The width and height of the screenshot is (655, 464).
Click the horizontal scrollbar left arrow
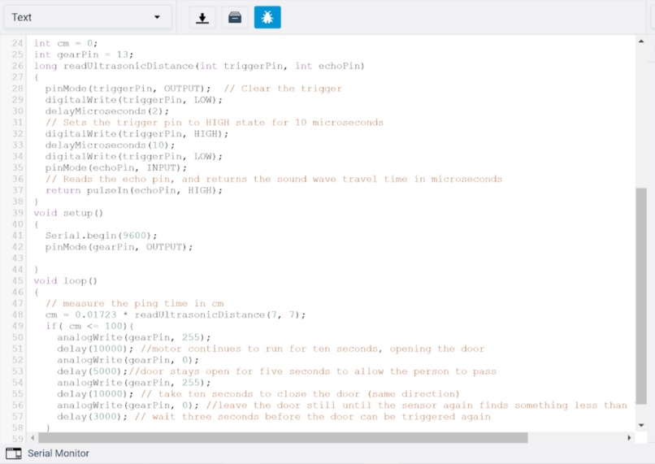click(x=33, y=438)
